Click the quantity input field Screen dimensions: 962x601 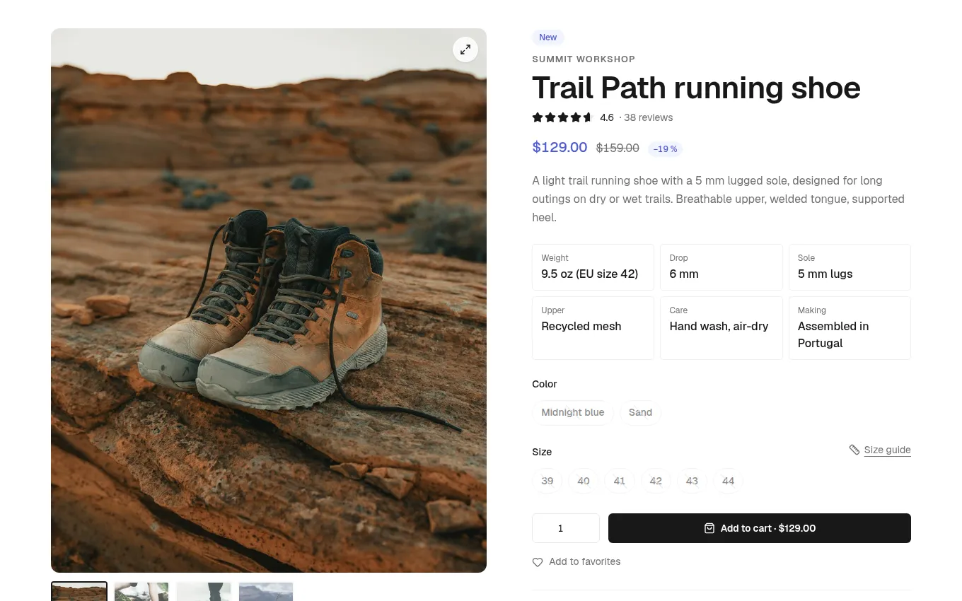click(x=566, y=528)
